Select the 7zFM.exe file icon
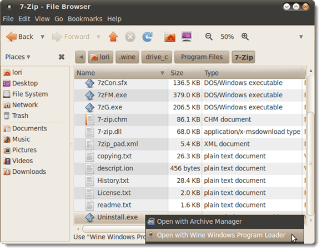Viewport: 322px width, 251px height. pos(90,96)
